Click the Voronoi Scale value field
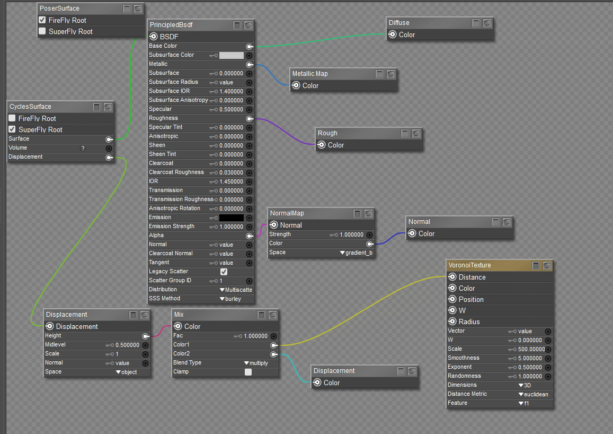The width and height of the screenshot is (613, 434). [x=530, y=349]
